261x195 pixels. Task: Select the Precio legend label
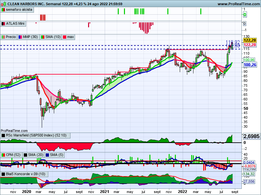(x=9, y=37)
